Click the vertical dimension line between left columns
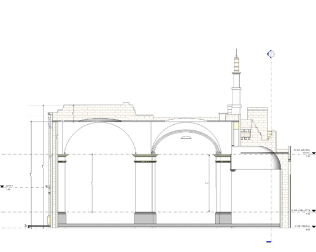 point(92,183)
